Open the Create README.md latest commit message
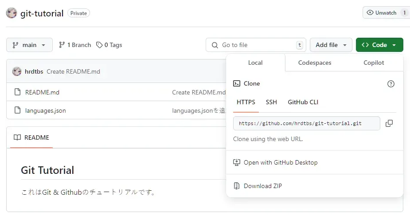The image size is (410, 224). coord(73,71)
